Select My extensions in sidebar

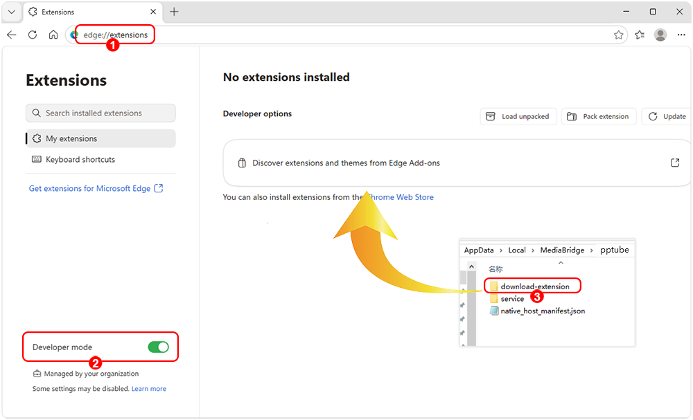(100, 138)
